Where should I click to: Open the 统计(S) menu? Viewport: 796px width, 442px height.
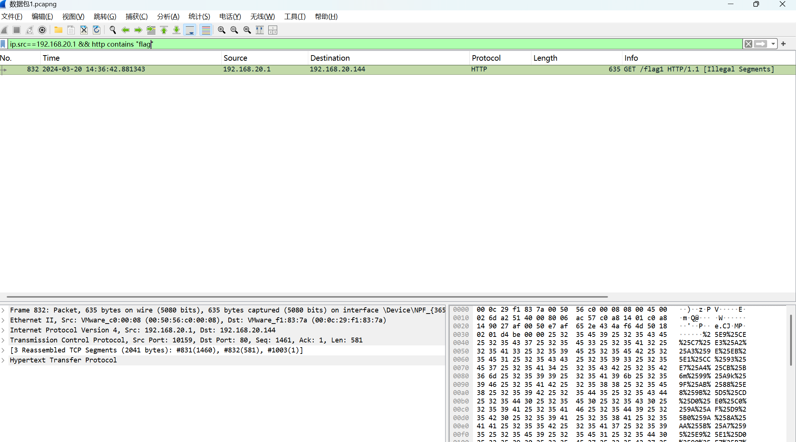tap(199, 17)
